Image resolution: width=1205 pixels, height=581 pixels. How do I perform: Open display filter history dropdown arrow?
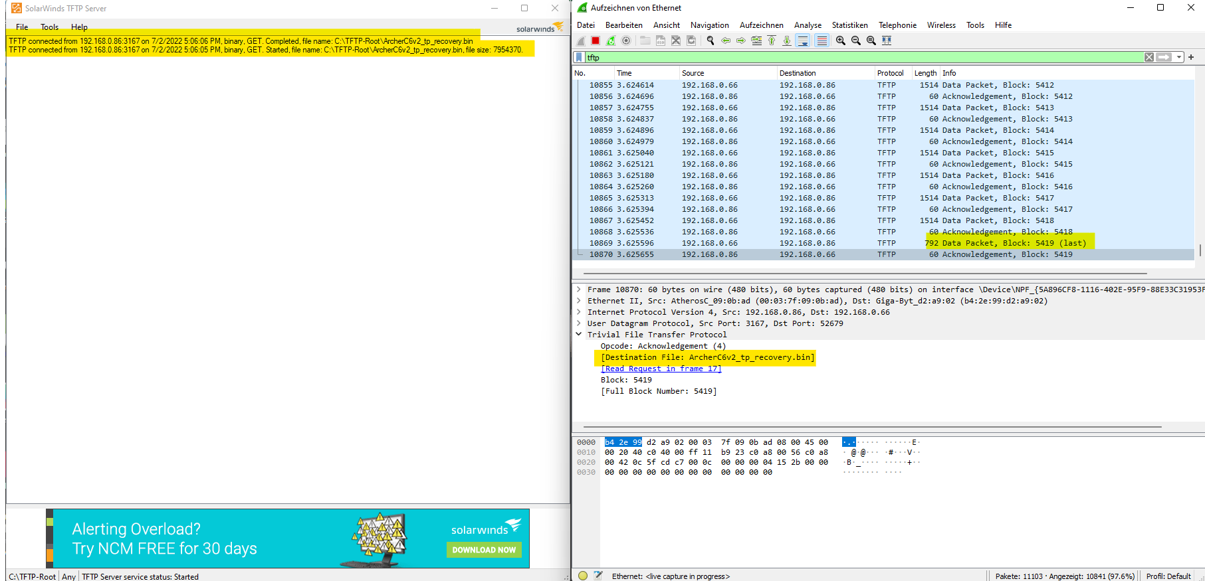(1179, 57)
